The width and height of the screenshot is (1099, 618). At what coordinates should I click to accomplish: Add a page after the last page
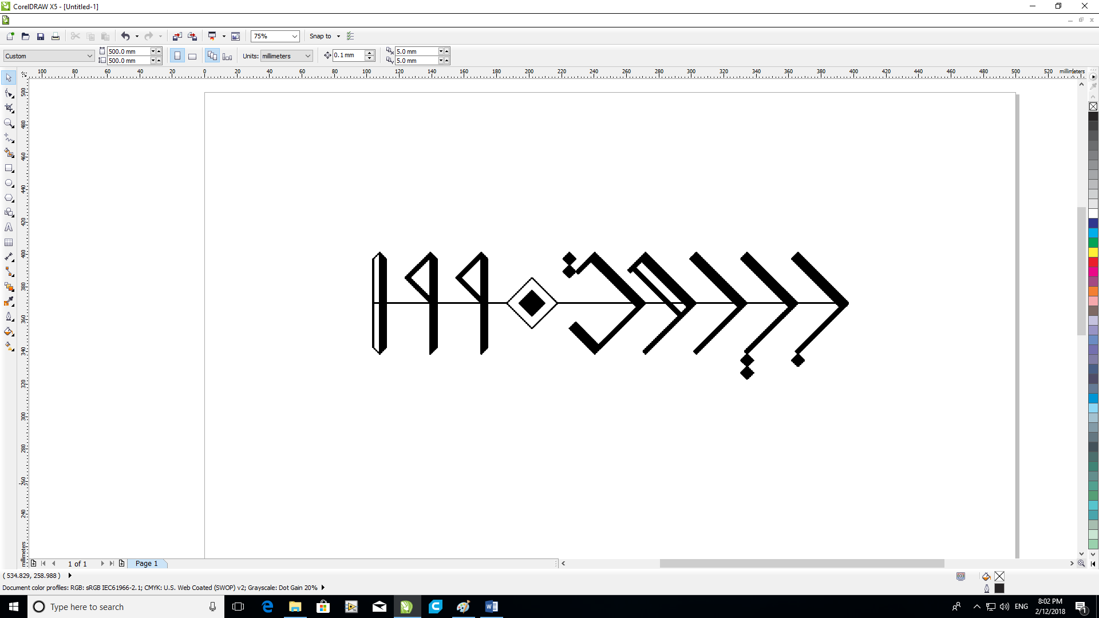[x=121, y=564]
